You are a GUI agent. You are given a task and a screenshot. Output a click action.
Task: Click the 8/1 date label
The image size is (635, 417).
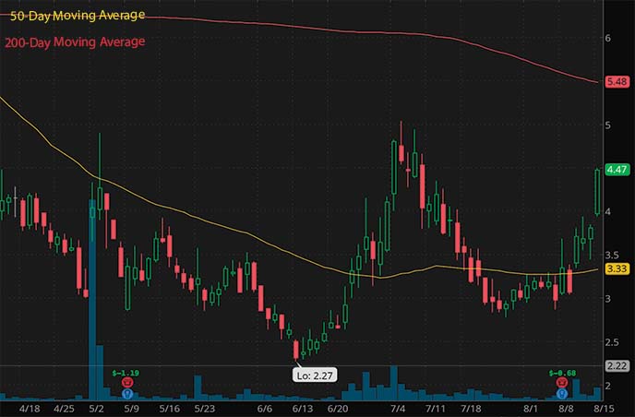tap(531, 408)
